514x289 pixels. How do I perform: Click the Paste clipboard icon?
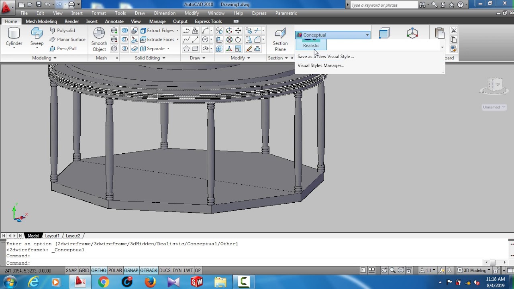(x=440, y=33)
